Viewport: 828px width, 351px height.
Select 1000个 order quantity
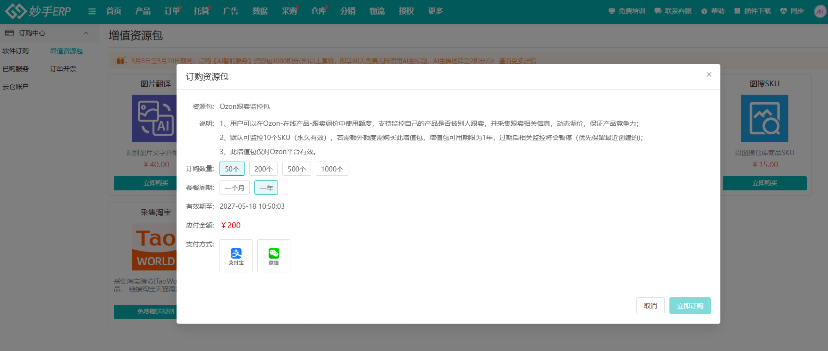(332, 169)
